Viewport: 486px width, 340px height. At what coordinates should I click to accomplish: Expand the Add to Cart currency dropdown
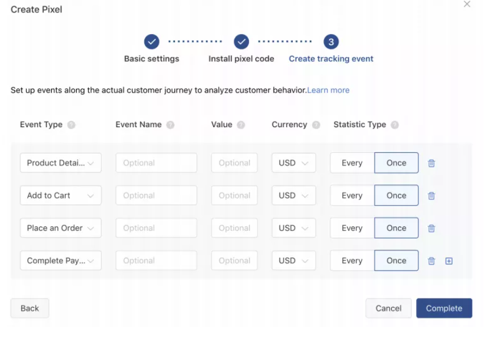click(293, 195)
